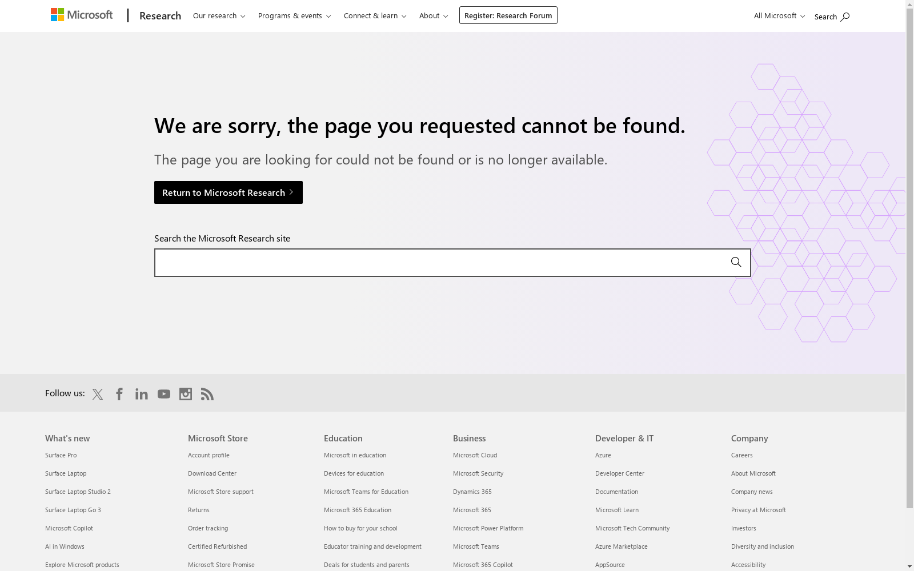Focus the Microsoft Research site search field

coord(440,263)
